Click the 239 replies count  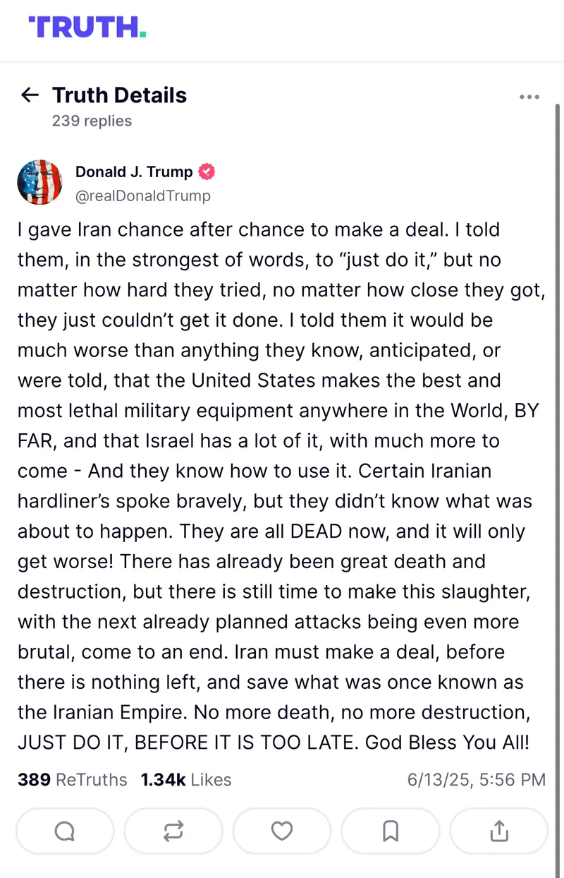pyautogui.click(x=92, y=121)
